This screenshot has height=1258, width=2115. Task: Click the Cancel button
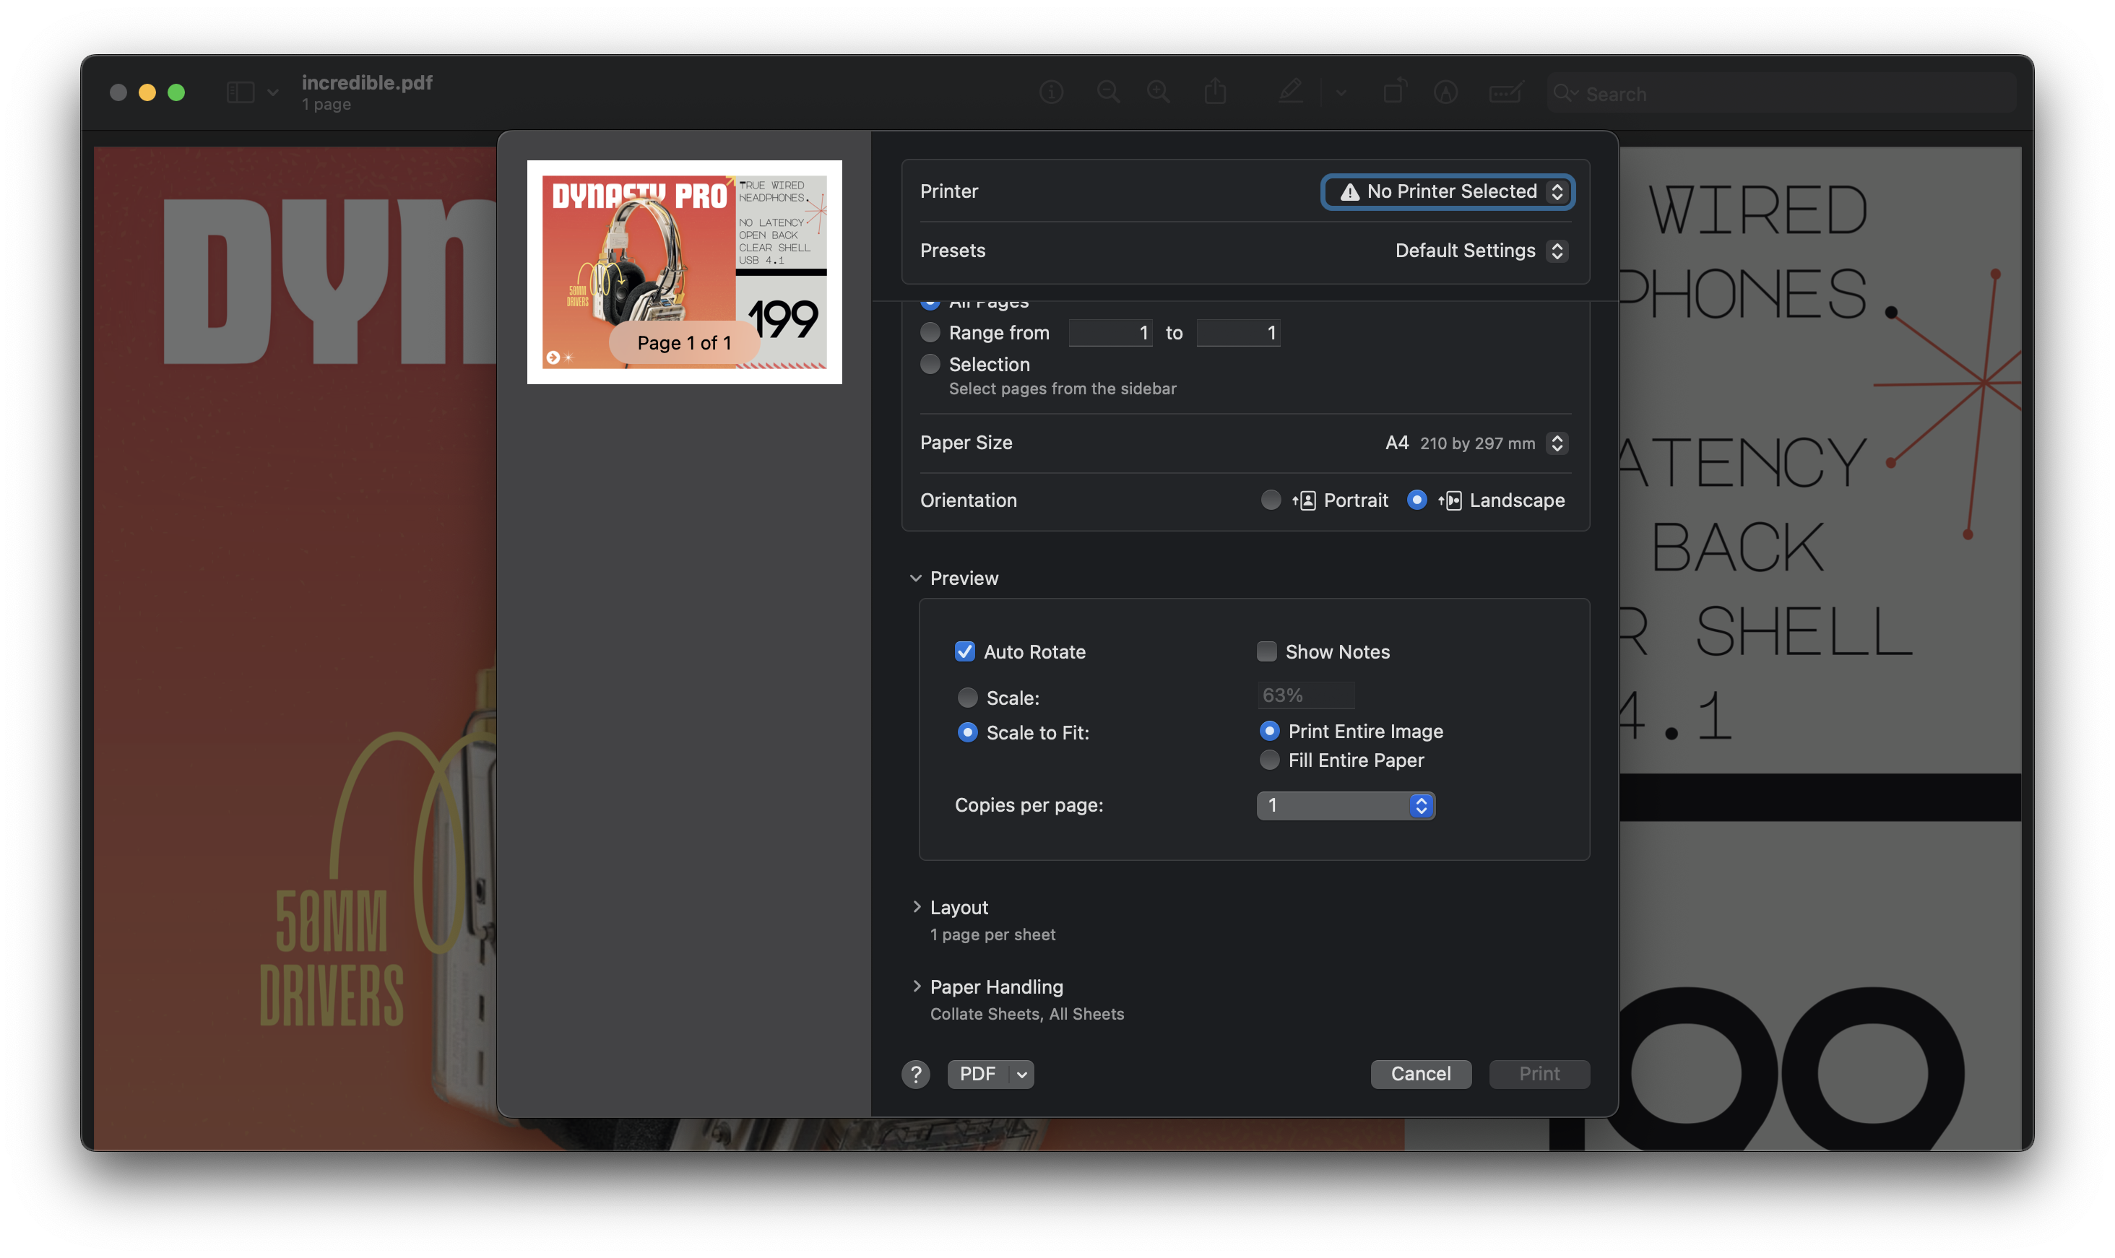pos(1420,1074)
